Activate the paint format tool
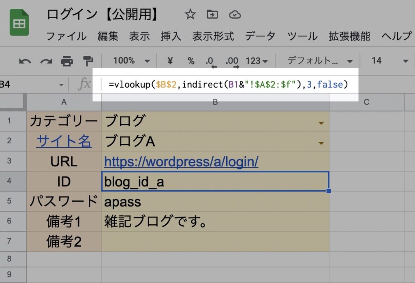The image size is (415, 283). tap(88, 61)
